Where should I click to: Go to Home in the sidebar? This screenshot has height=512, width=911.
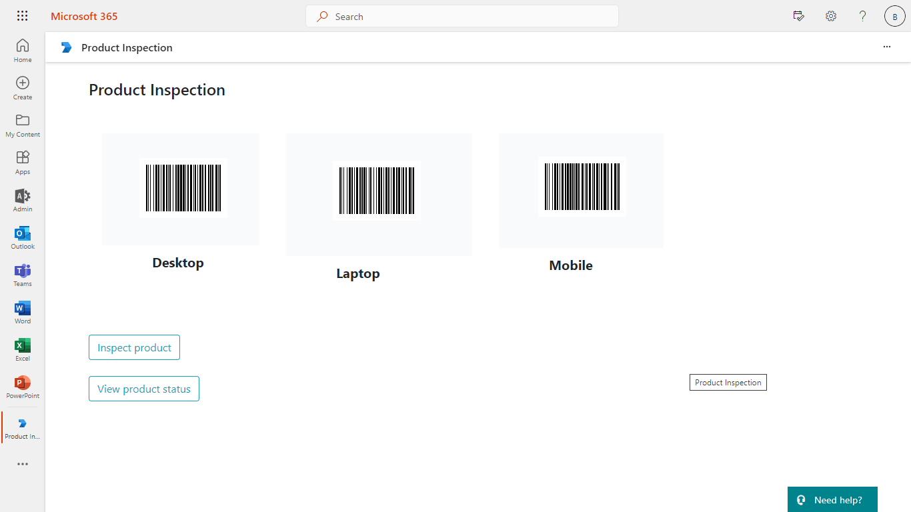[x=23, y=51]
